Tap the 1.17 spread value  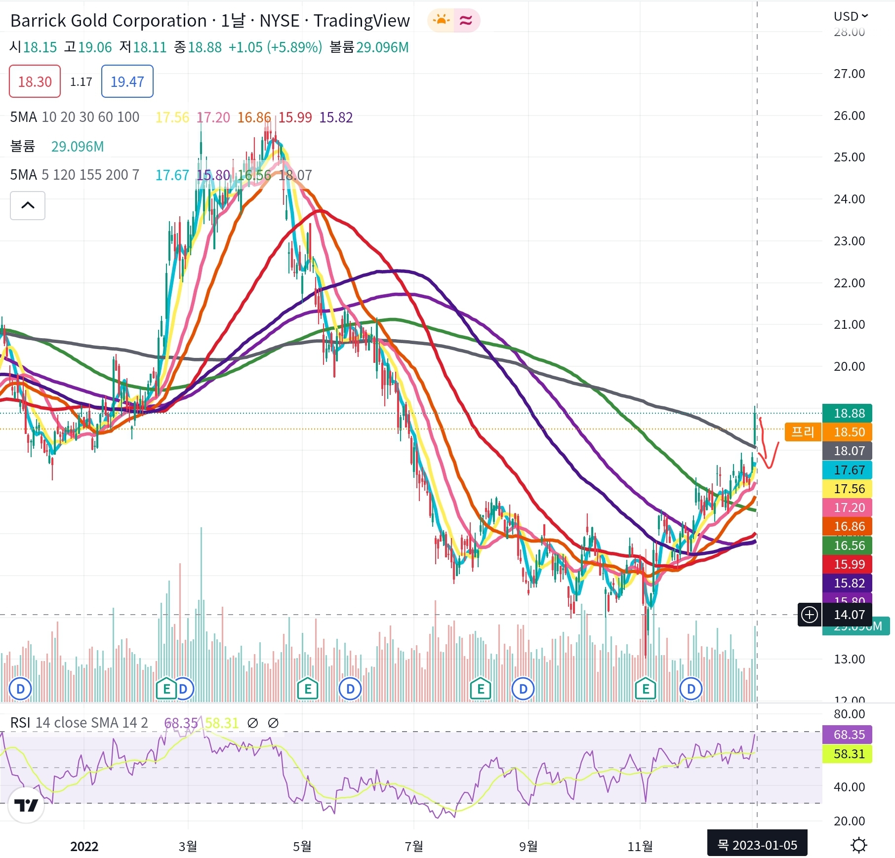point(81,81)
